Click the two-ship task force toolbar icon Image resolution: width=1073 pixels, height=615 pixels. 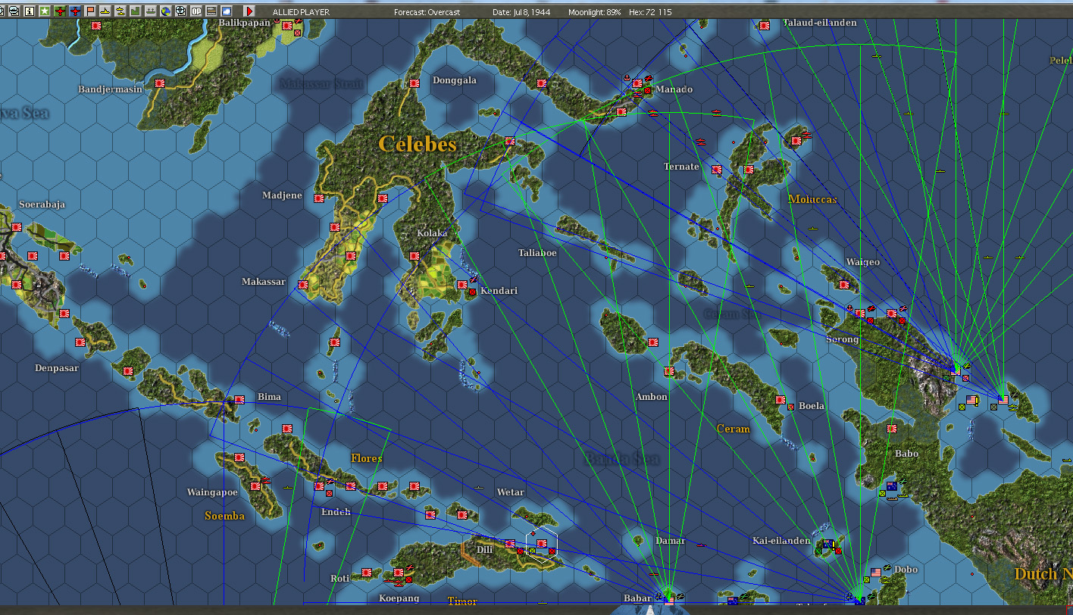pyautogui.click(x=120, y=11)
